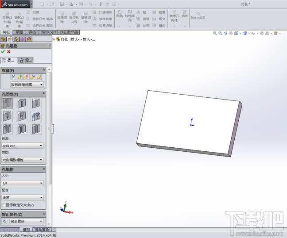This screenshot has width=287, height=238.
Task: Collapse the 孔类型(T) section
Action: coord(43,93)
